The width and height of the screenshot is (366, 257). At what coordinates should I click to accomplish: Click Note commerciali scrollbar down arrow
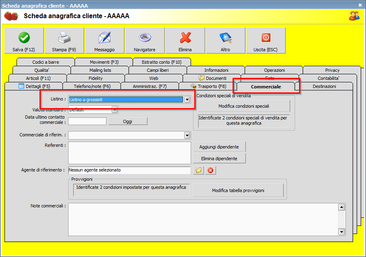[x=341, y=232]
